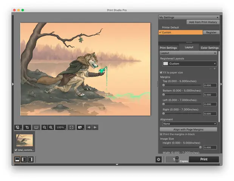The image size is (234, 181).
Task: Select the Layout tab
Action: tap(189, 47)
